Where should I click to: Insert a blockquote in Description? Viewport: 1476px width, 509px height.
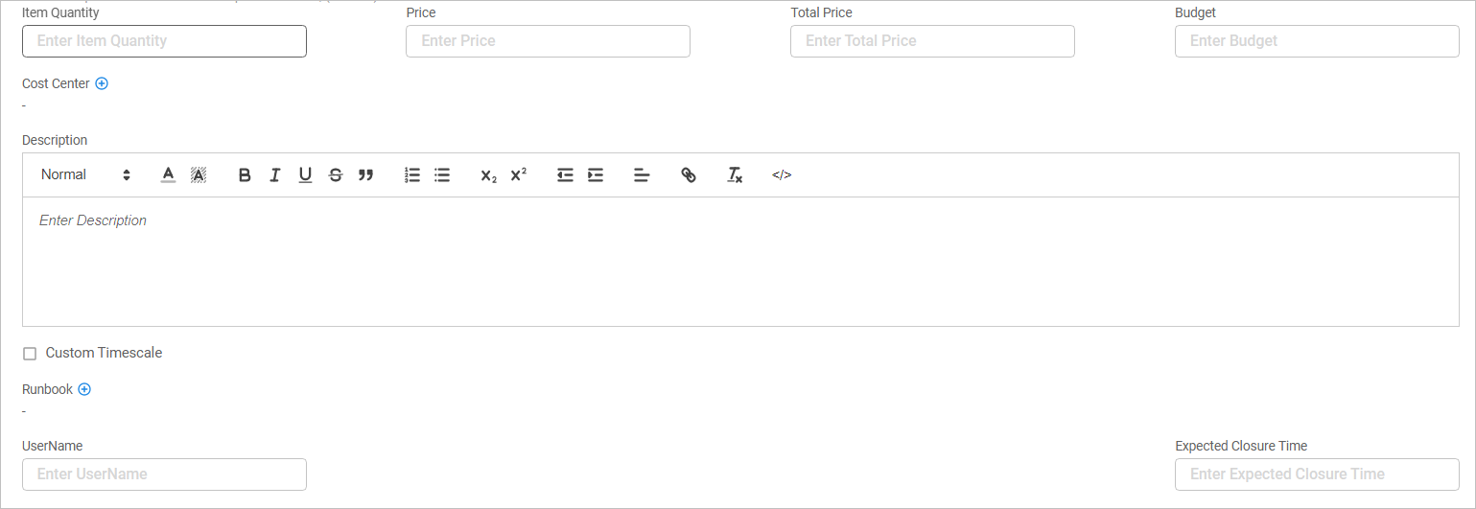365,175
